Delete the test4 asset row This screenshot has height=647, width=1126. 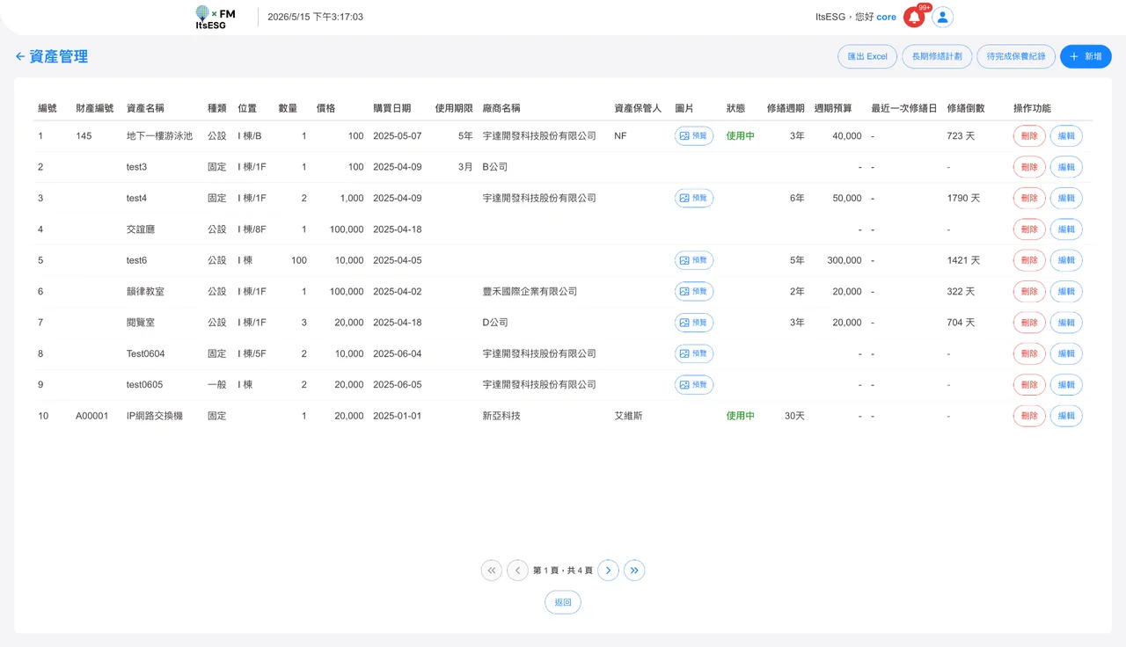(x=1029, y=199)
